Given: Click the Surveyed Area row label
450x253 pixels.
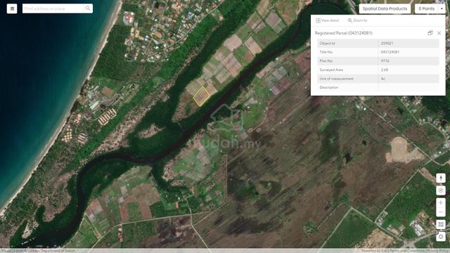Looking at the screenshot, I should pos(331,70).
